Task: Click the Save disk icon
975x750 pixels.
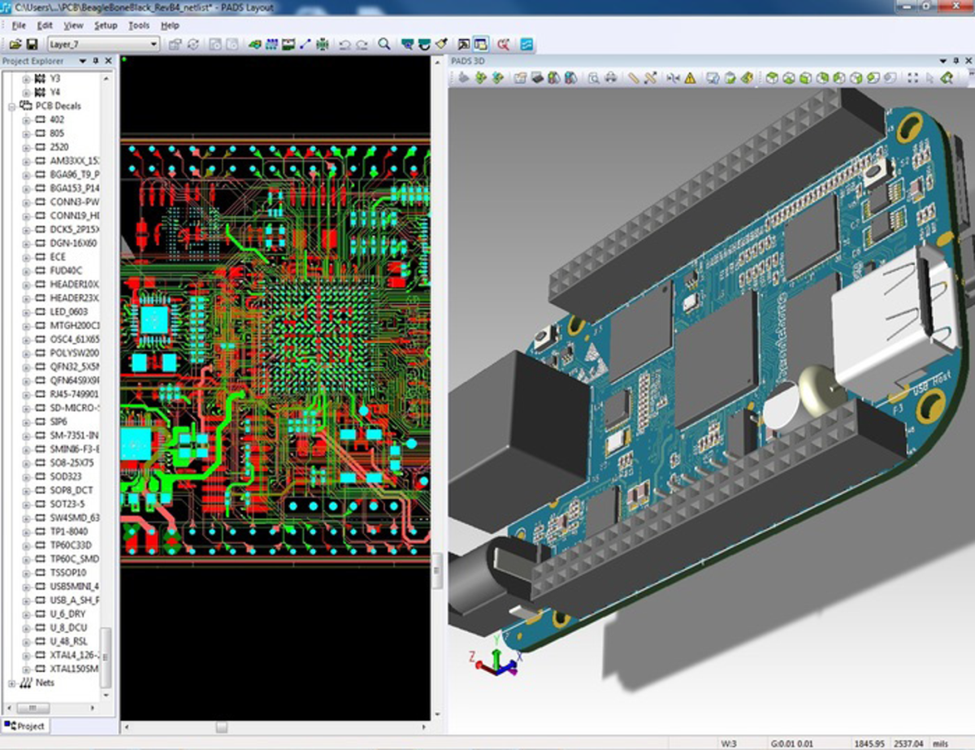Action: coord(32,44)
